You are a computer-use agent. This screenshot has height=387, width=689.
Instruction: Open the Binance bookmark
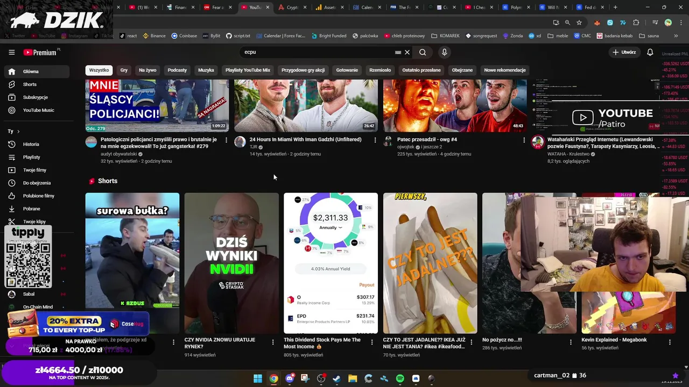tap(154, 36)
